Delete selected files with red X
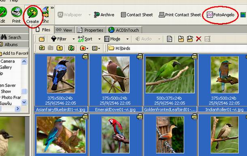Image resolution: width=247 pixels, height=156 pixels. click(199, 39)
